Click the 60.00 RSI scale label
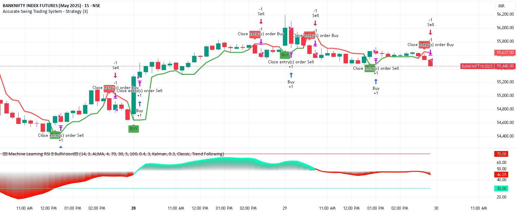The height and width of the screenshot is (213, 517). click(502, 163)
